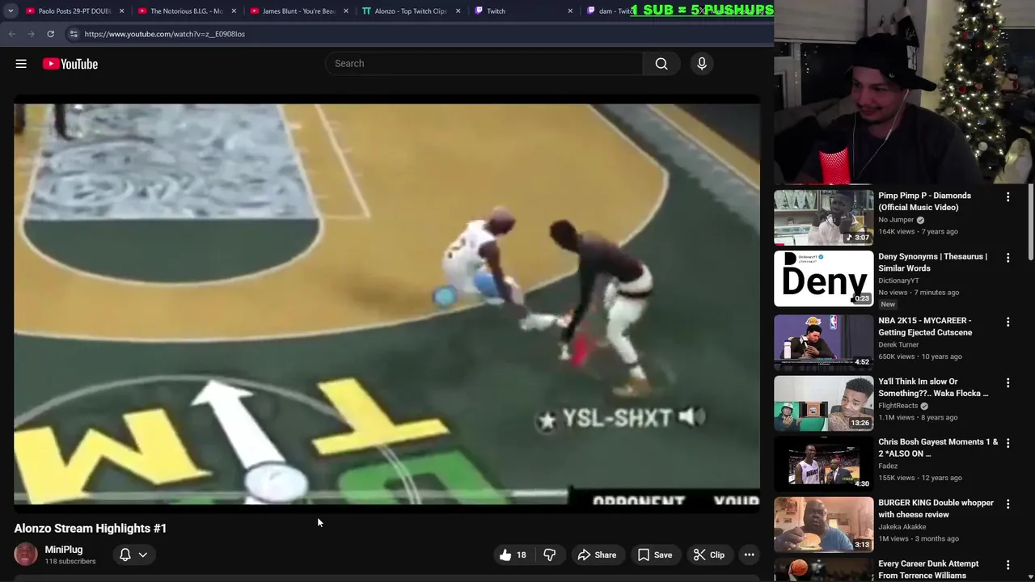Open Burger King Double whopper thumbnail
This screenshot has width=1035, height=582.
[824, 524]
